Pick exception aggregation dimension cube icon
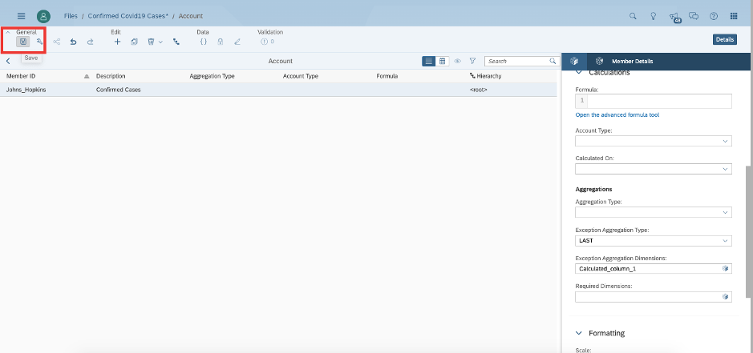753x353 pixels. coord(725,269)
